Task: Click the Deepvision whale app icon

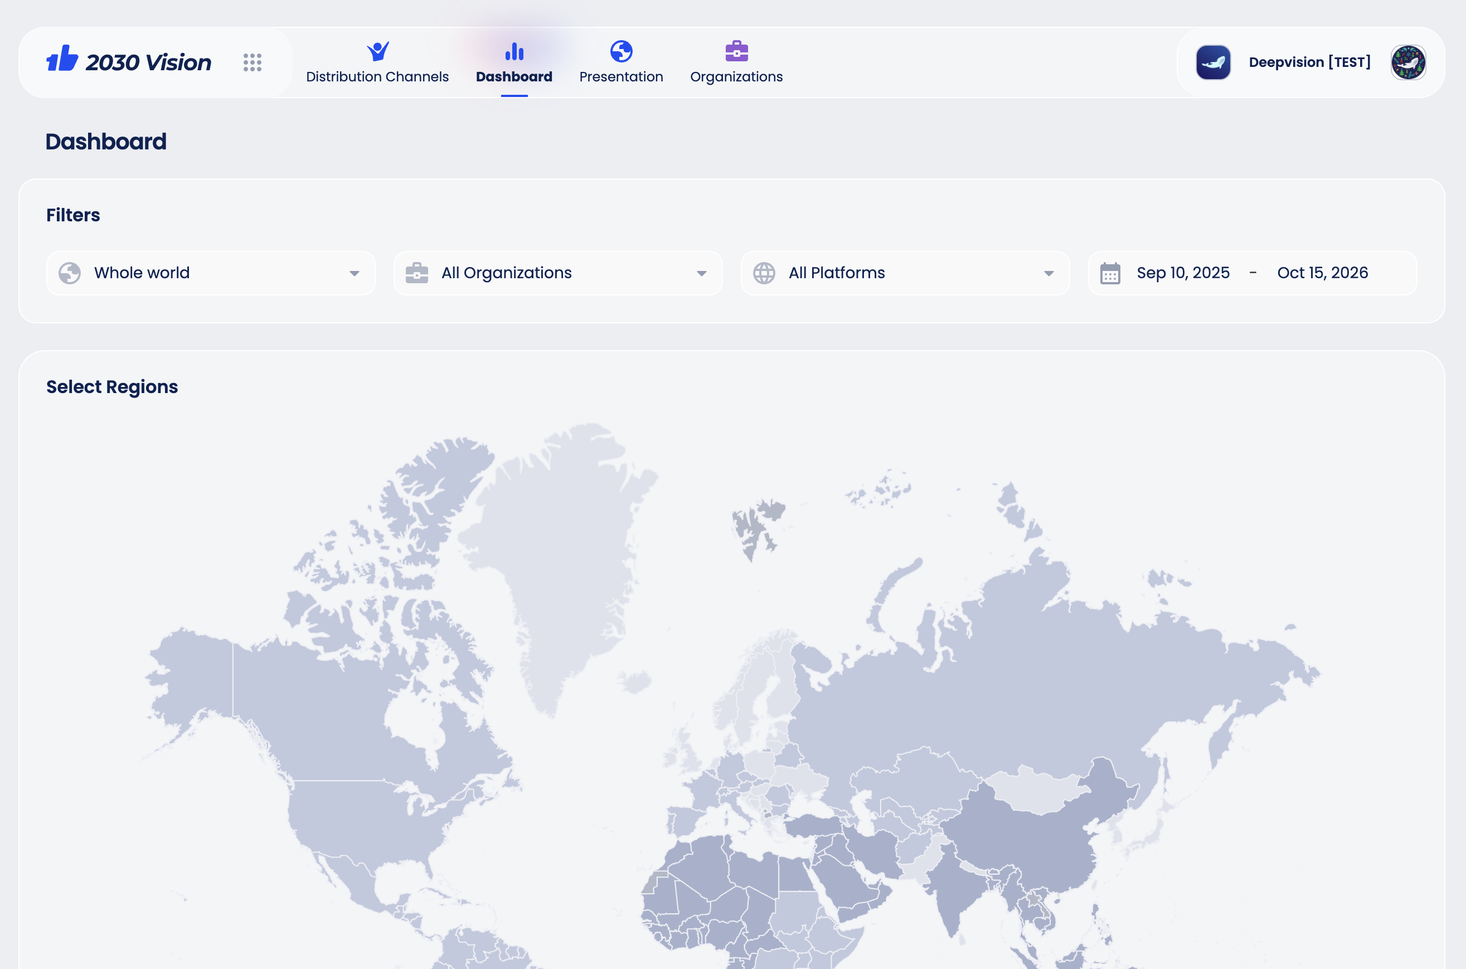Action: pyautogui.click(x=1213, y=62)
